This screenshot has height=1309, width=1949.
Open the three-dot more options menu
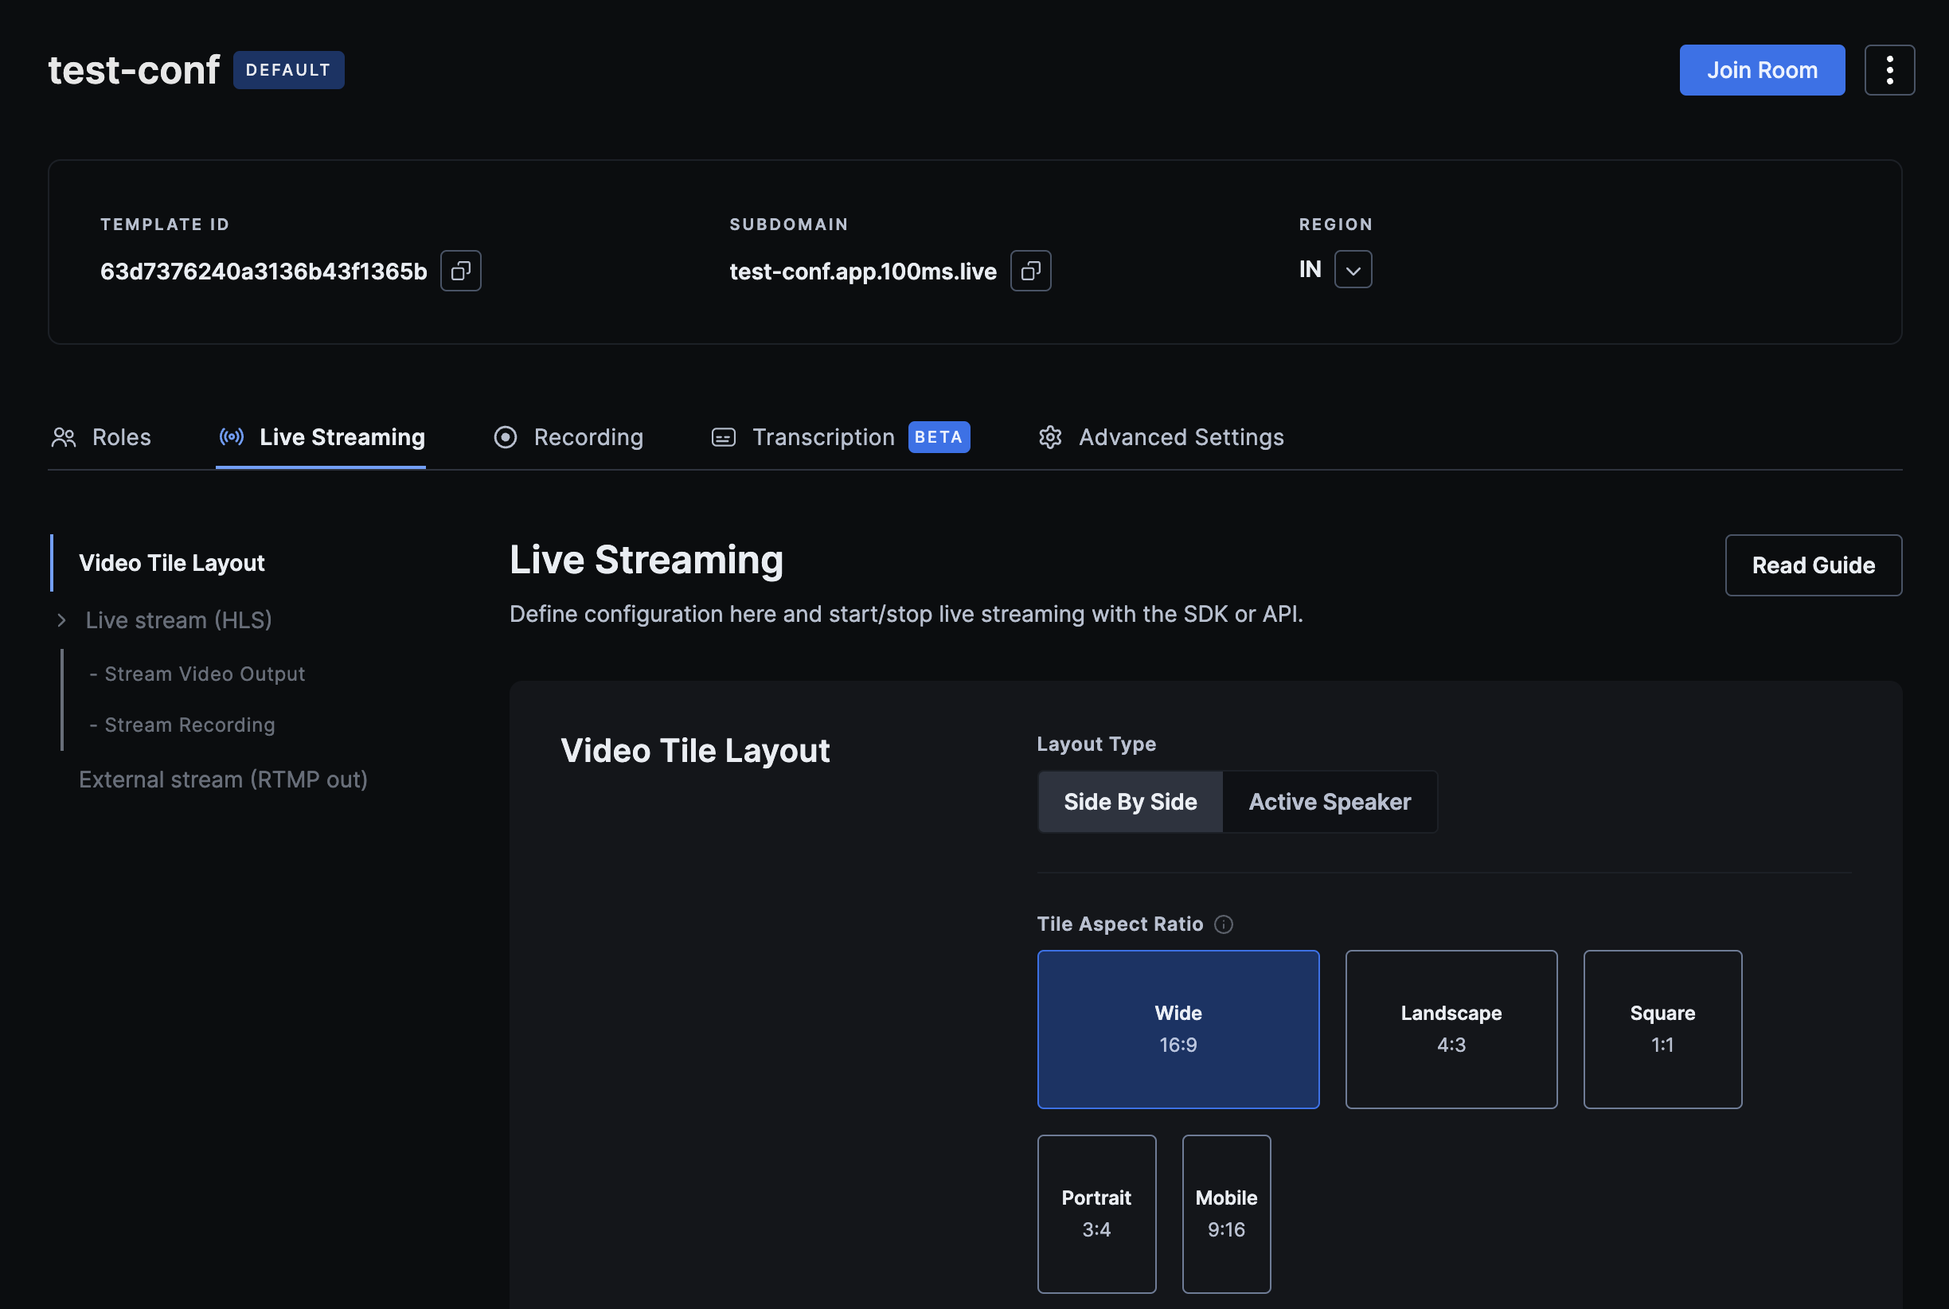[x=1889, y=70]
